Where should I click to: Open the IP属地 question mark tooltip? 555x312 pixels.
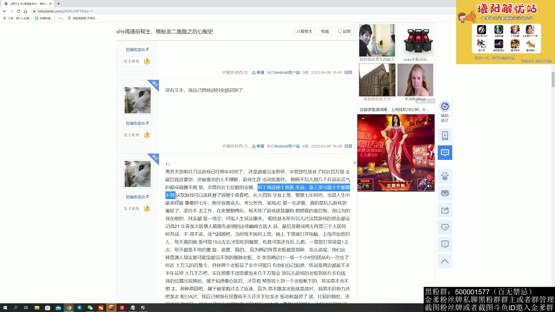click(x=246, y=73)
